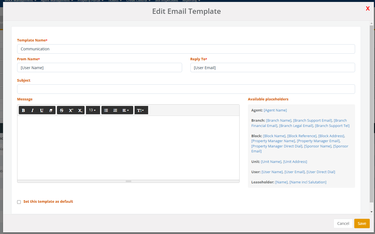Apply italic formatting to message text

click(33, 110)
